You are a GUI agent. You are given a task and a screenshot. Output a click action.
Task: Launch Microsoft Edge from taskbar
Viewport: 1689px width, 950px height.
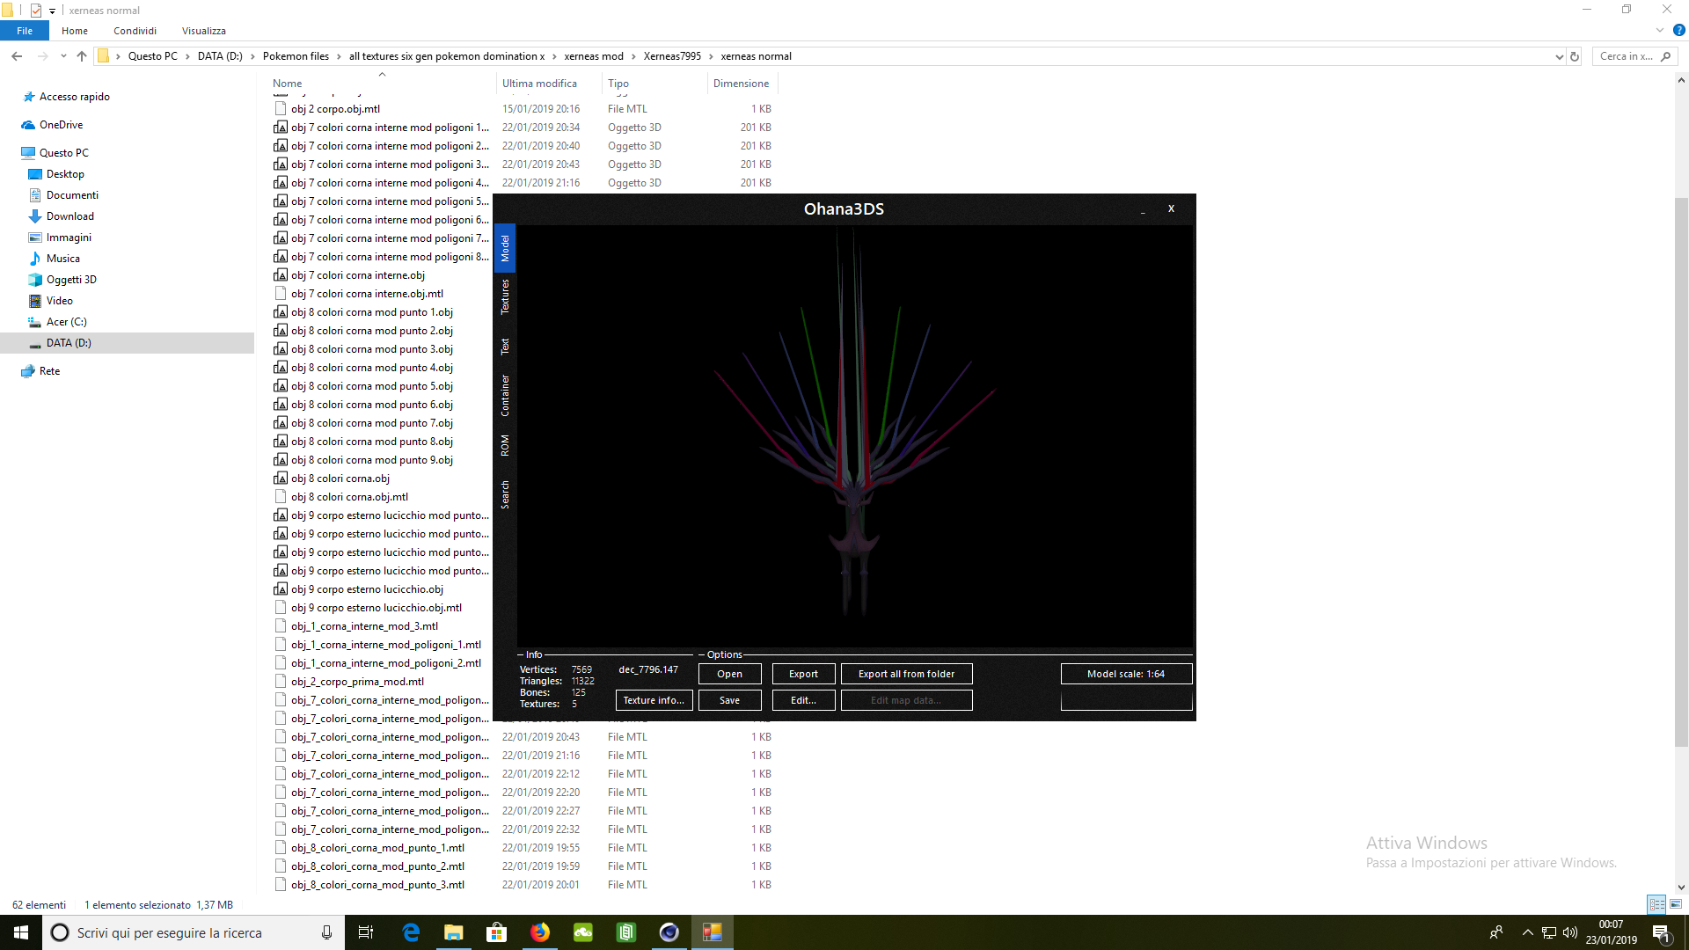click(x=411, y=932)
